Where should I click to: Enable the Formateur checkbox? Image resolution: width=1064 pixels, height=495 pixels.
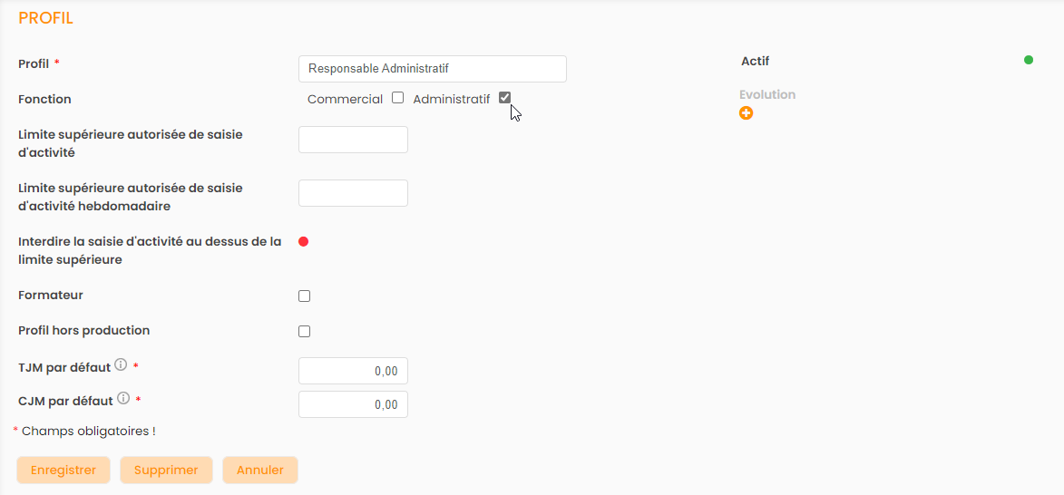[x=305, y=296]
